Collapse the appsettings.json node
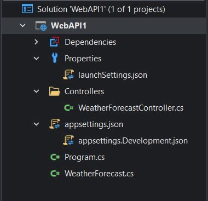The height and width of the screenshot is (201, 208). pyautogui.click(x=36, y=124)
